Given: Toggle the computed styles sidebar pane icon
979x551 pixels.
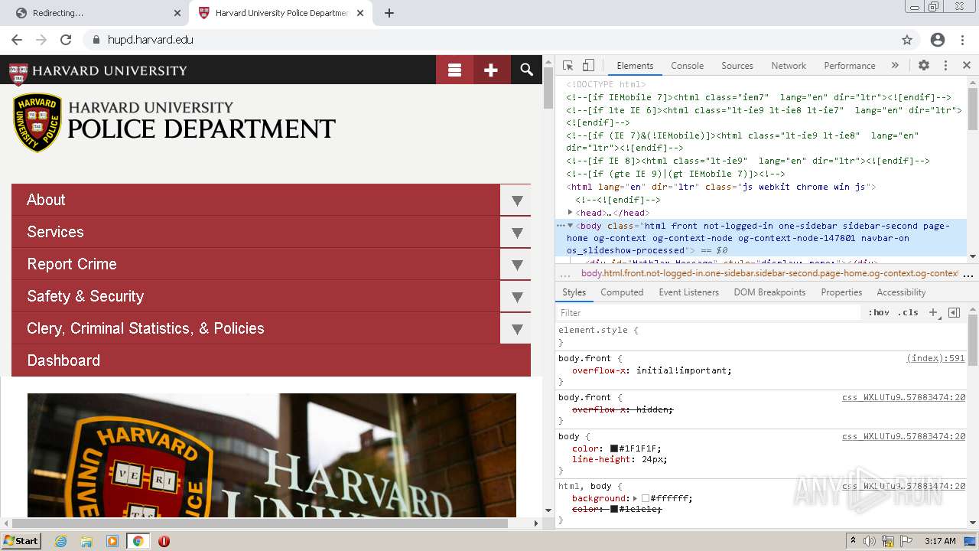Looking at the screenshot, I should (954, 312).
